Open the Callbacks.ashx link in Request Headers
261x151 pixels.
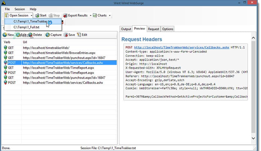tap(182, 47)
